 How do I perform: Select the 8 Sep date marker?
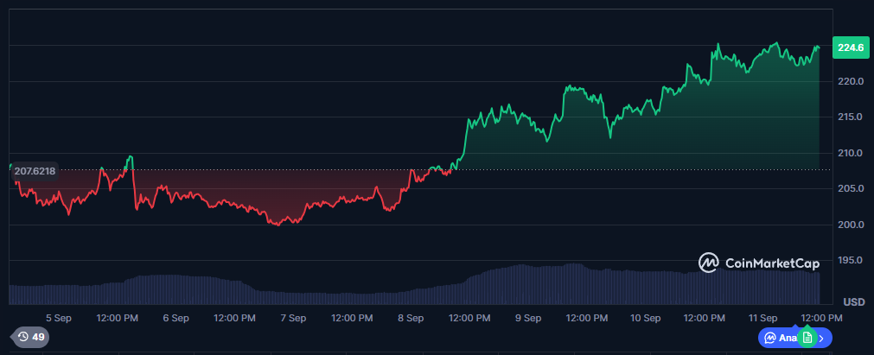tap(411, 318)
